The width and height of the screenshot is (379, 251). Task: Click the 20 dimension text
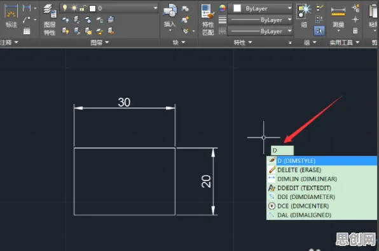pos(206,181)
